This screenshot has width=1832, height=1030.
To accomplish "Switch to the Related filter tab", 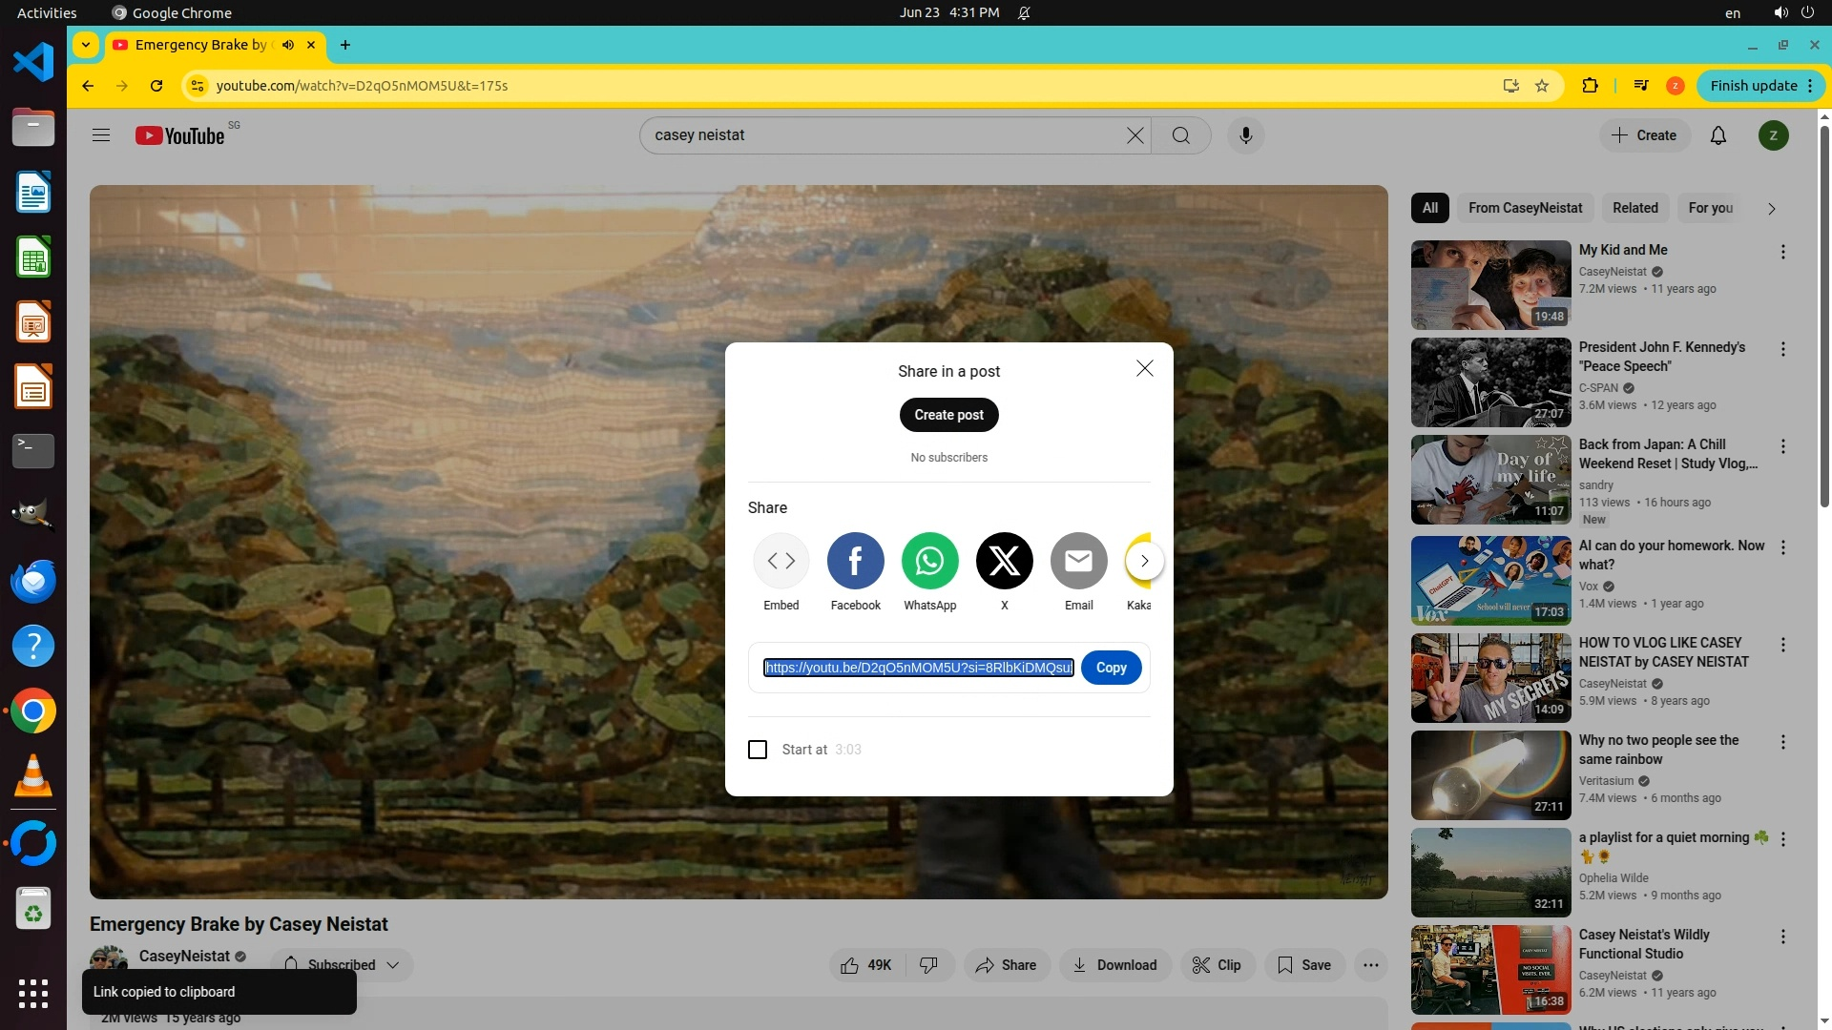I will 1634,208.
